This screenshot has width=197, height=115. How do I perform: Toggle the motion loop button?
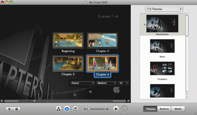(67, 109)
